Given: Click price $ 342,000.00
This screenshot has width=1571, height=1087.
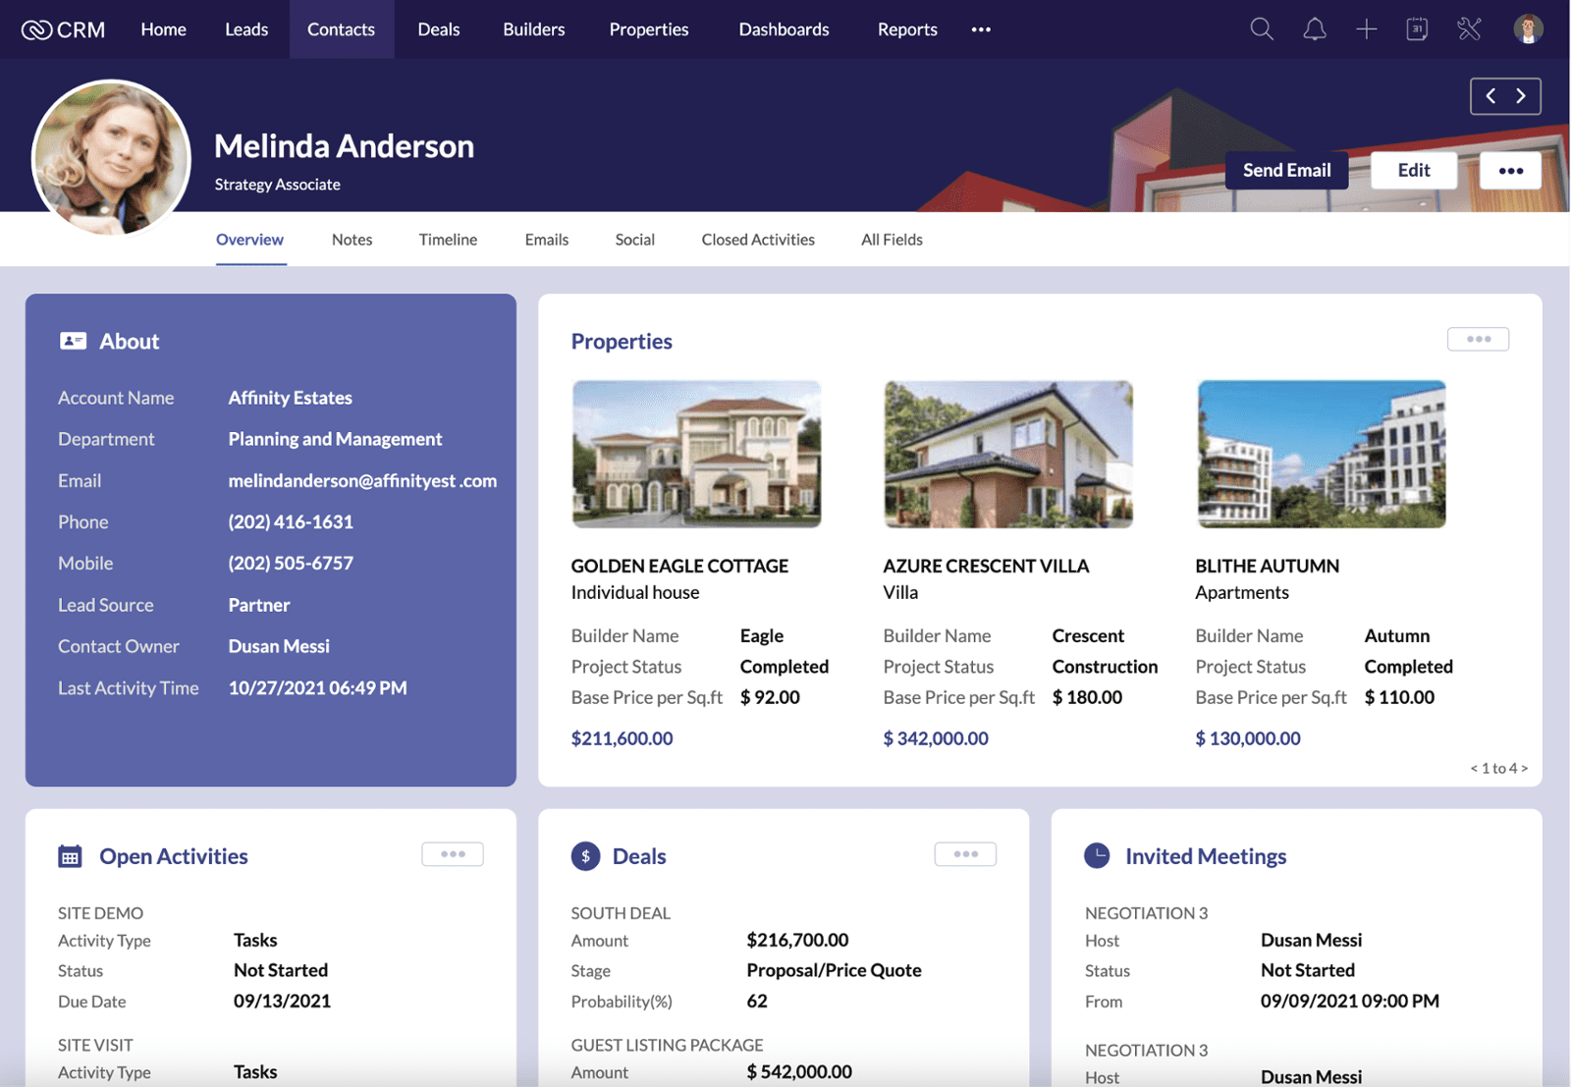Looking at the screenshot, I should 936,738.
